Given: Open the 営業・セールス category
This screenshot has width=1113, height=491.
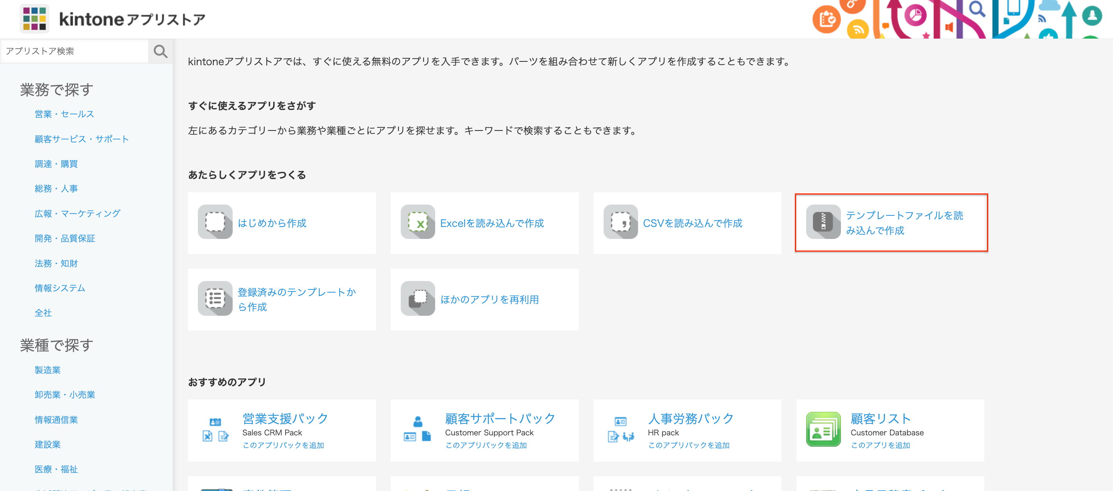Looking at the screenshot, I should (x=64, y=114).
